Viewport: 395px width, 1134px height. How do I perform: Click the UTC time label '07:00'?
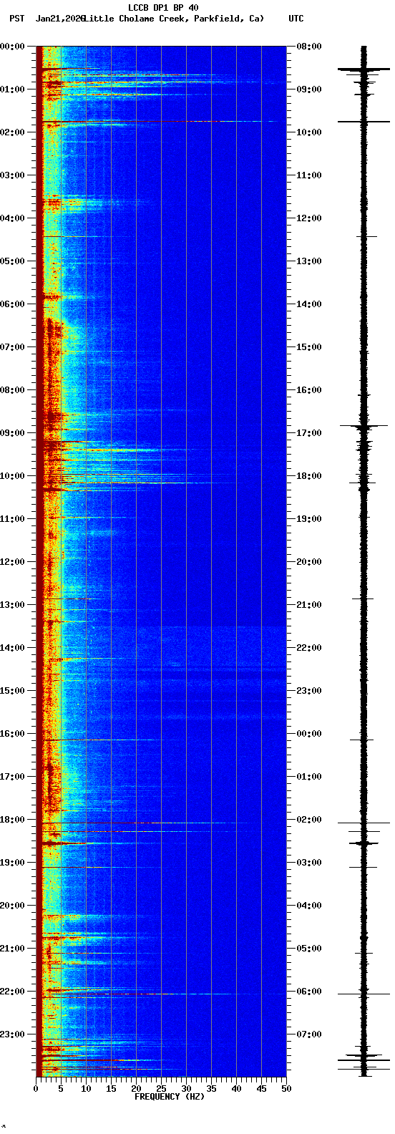pyautogui.click(x=308, y=1034)
